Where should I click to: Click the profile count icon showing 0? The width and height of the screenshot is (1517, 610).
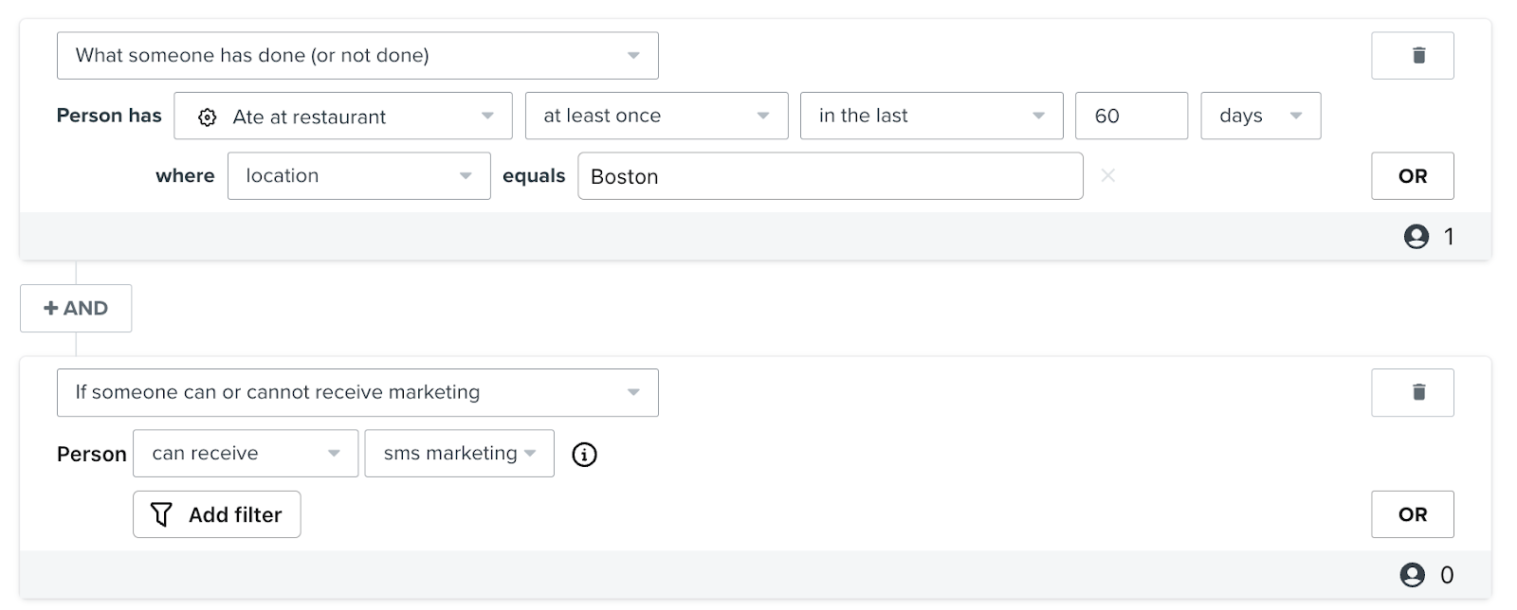pos(1413,575)
